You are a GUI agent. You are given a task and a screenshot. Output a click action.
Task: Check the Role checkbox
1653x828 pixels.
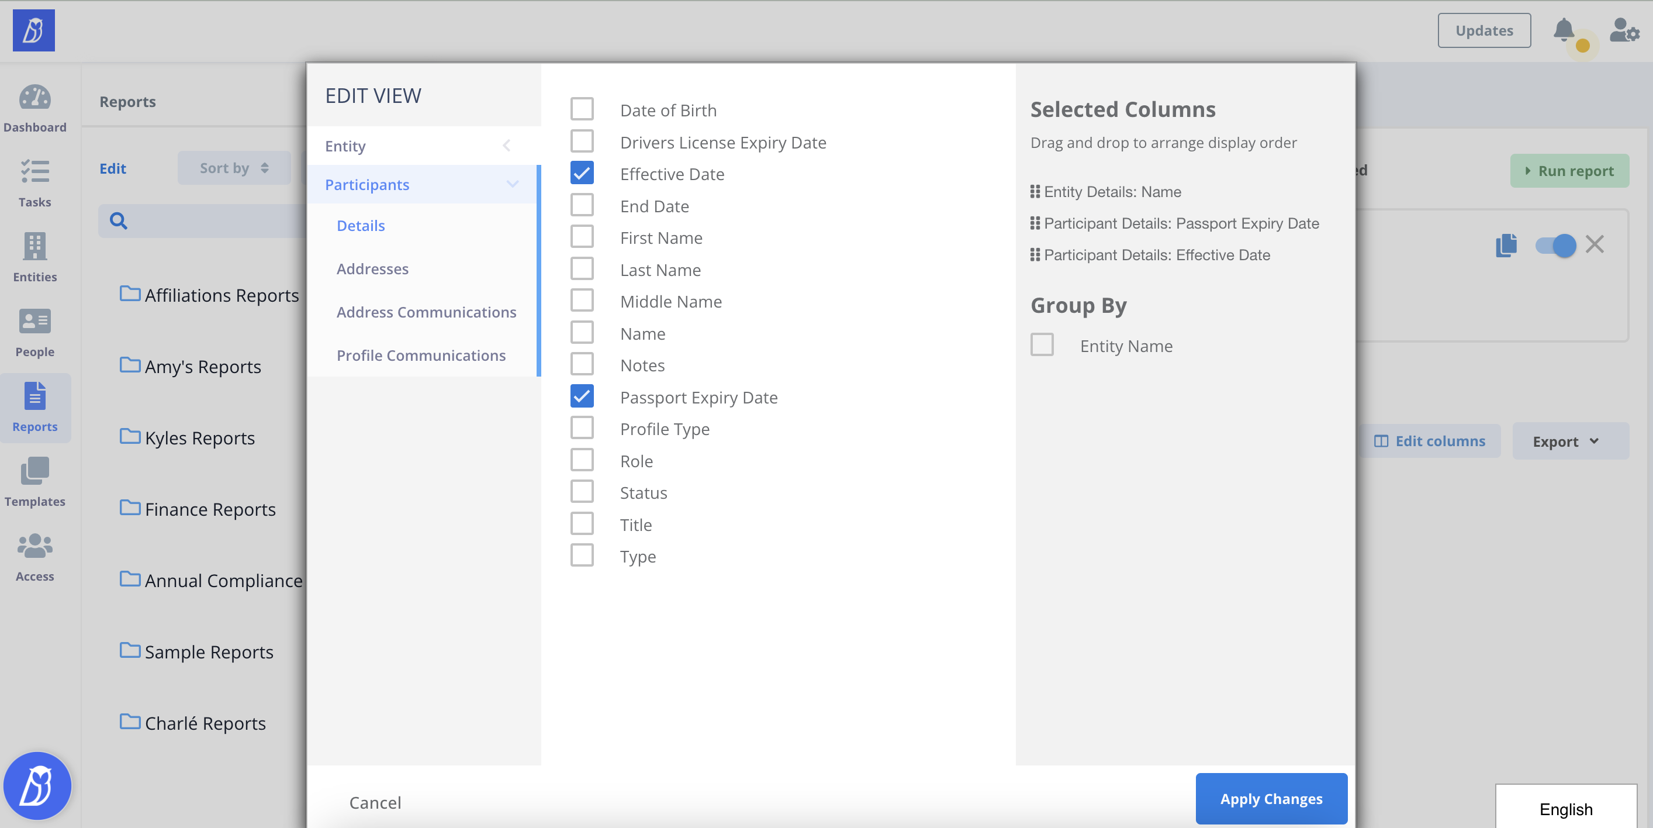click(x=582, y=460)
